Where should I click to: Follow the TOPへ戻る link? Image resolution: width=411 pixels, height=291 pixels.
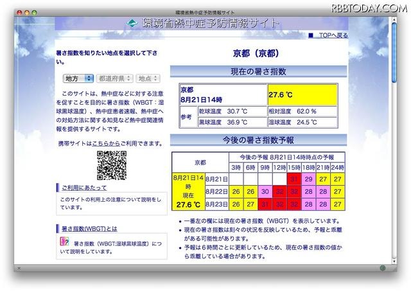(x=334, y=36)
